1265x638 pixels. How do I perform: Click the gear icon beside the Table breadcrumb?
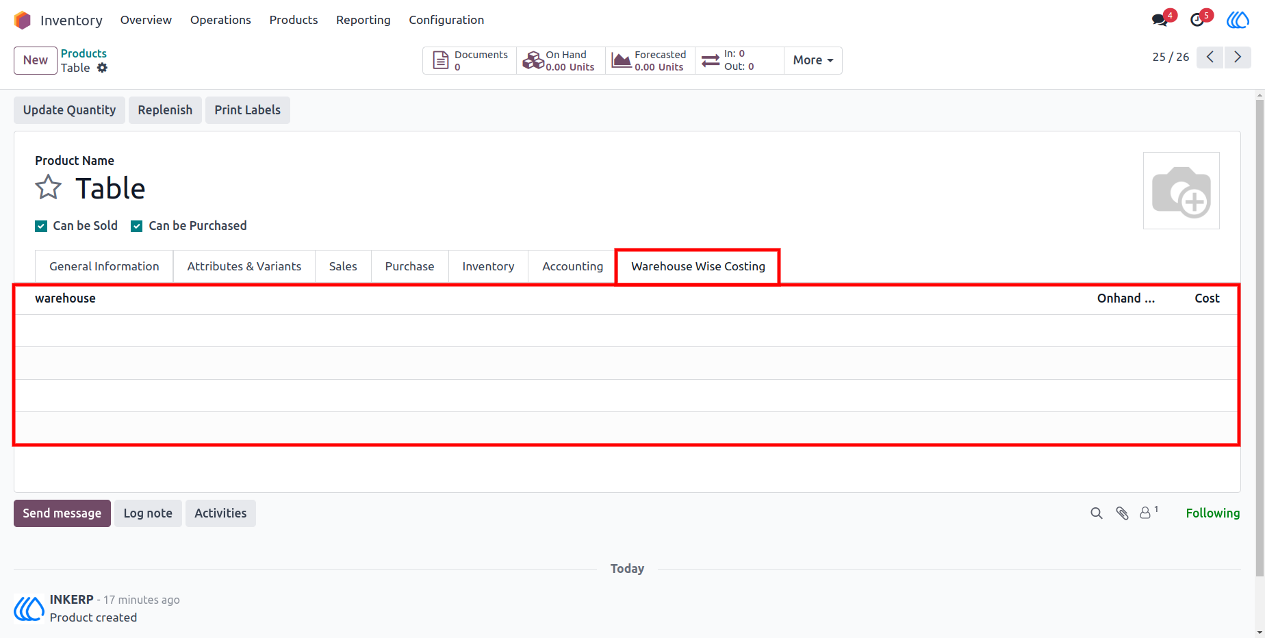[102, 68]
